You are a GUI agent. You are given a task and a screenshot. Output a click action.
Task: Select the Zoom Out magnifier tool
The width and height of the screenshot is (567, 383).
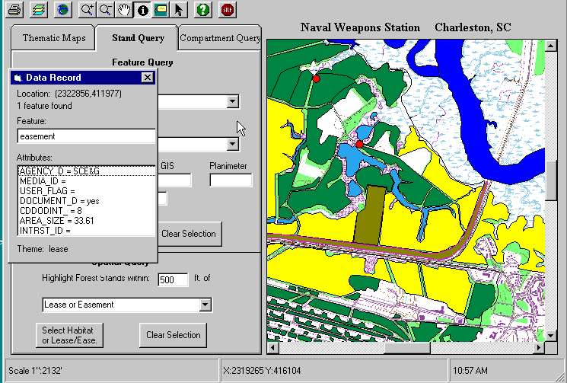[x=106, y=10]
